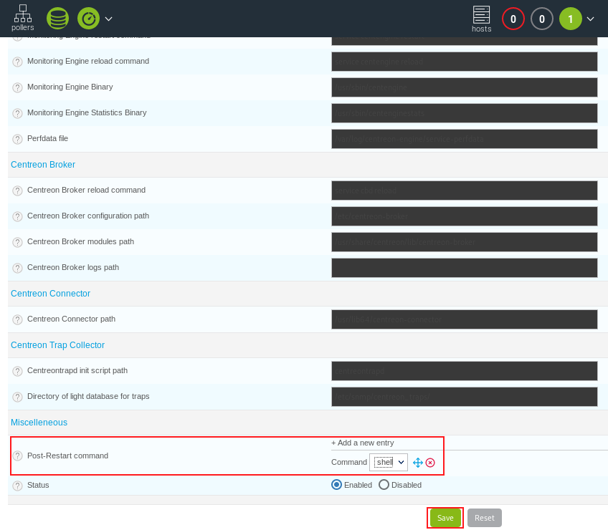Click Add a new entry link
608x530 pixels.
363,443
